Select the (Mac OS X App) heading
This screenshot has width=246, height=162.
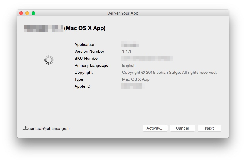85,28
